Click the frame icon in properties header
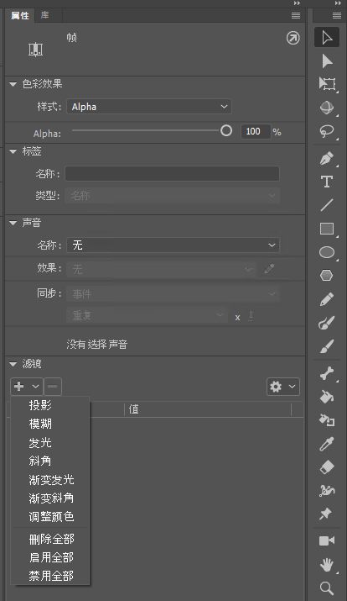Viewport: 347px width, 601px height. click(x=35, y=50)
